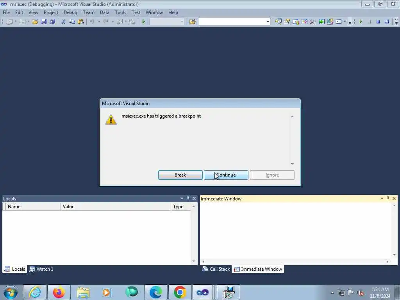This screenshot has width=400, height=300.
Task: Click the Save floppy disk icon
Action: click(44, 22)
